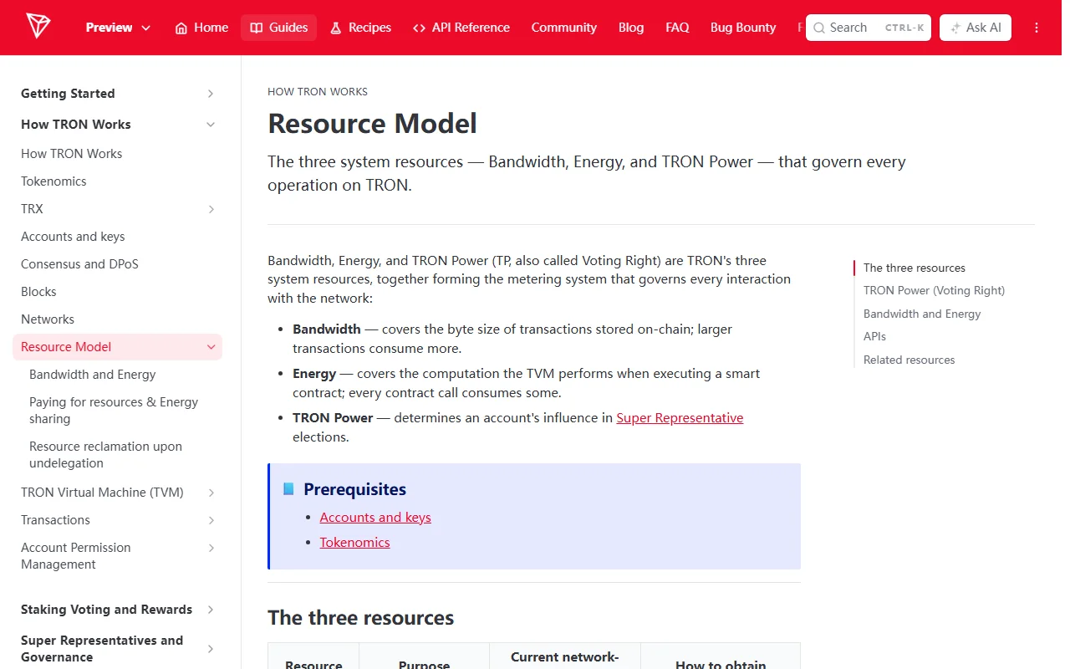Open Bandwidth and Energy sidebar subpage
Viewport: 1070px width, 669px height.
(92, 375)
